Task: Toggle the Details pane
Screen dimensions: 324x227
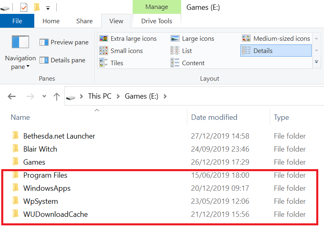Action: (62, 60)
